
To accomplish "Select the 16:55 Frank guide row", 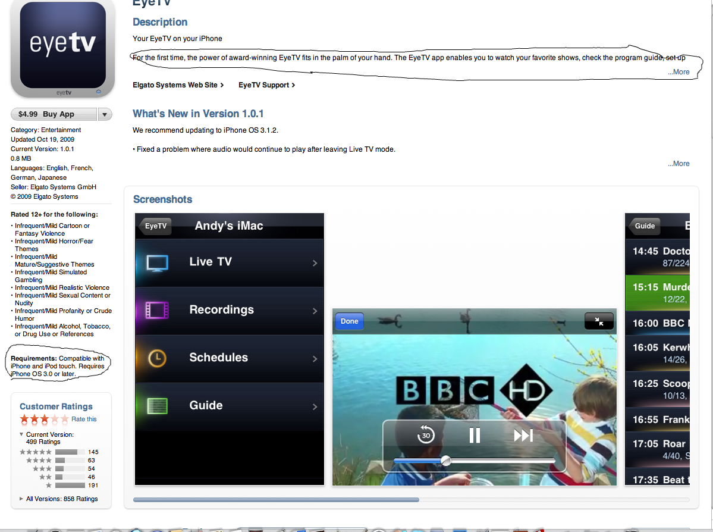I will click(658, 420).
